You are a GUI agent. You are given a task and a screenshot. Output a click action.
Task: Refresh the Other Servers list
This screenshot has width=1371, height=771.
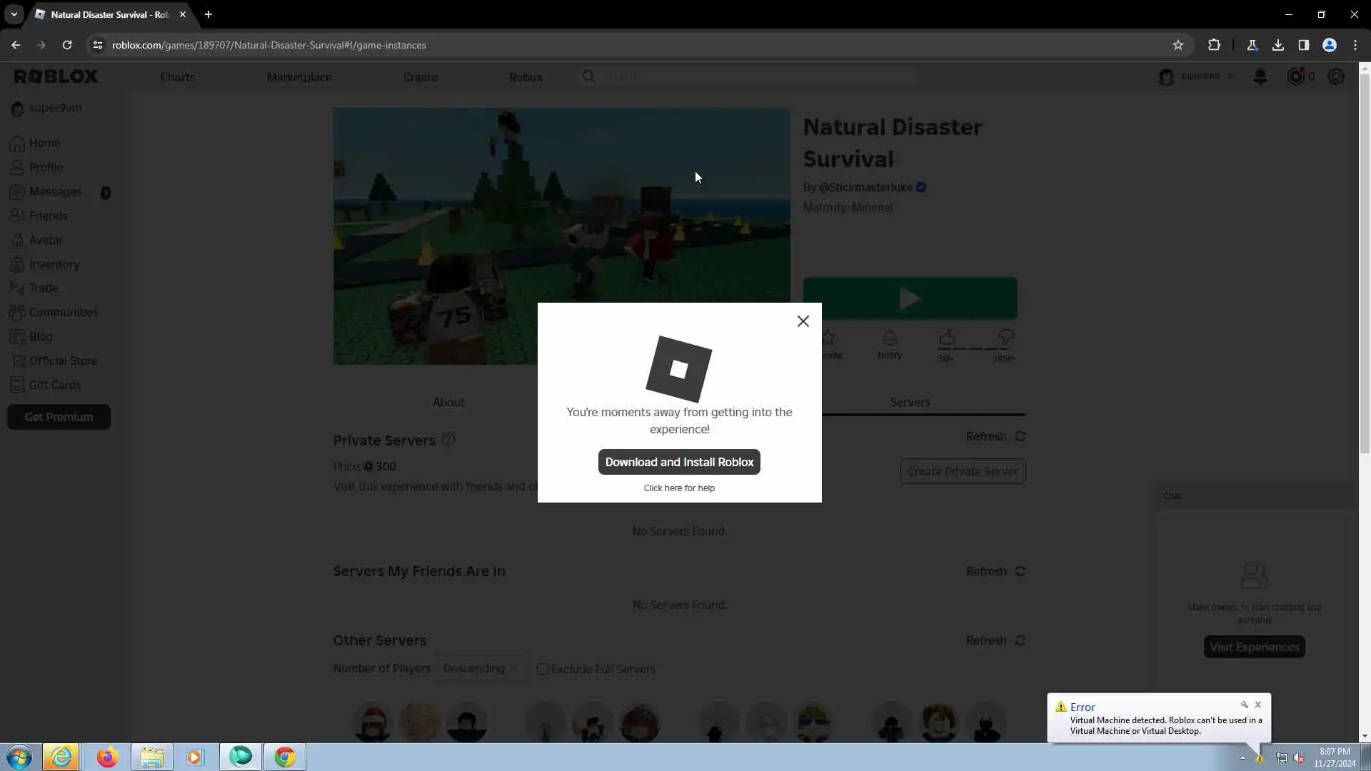coord(995,640)
